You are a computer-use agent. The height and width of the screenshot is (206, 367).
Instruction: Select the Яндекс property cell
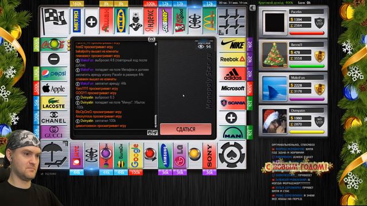(x=150, y=22)
